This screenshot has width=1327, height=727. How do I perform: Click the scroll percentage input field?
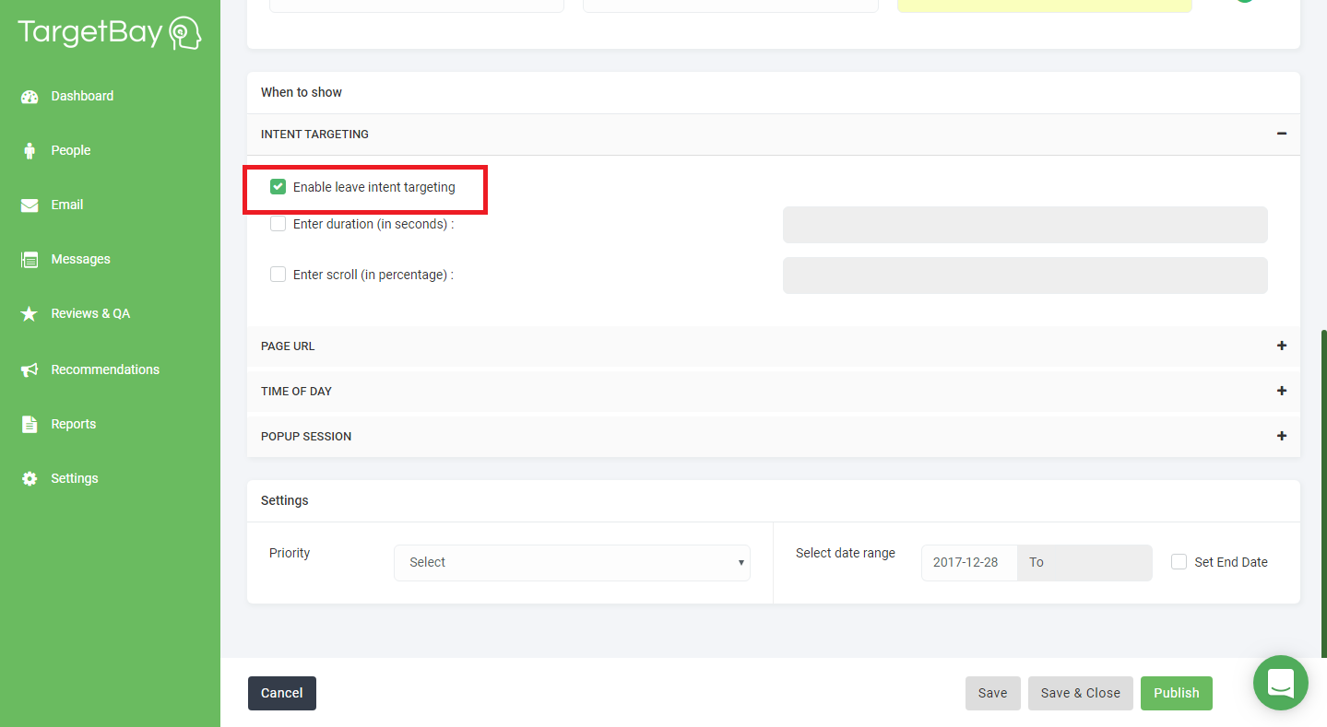tap(1025, 276)
